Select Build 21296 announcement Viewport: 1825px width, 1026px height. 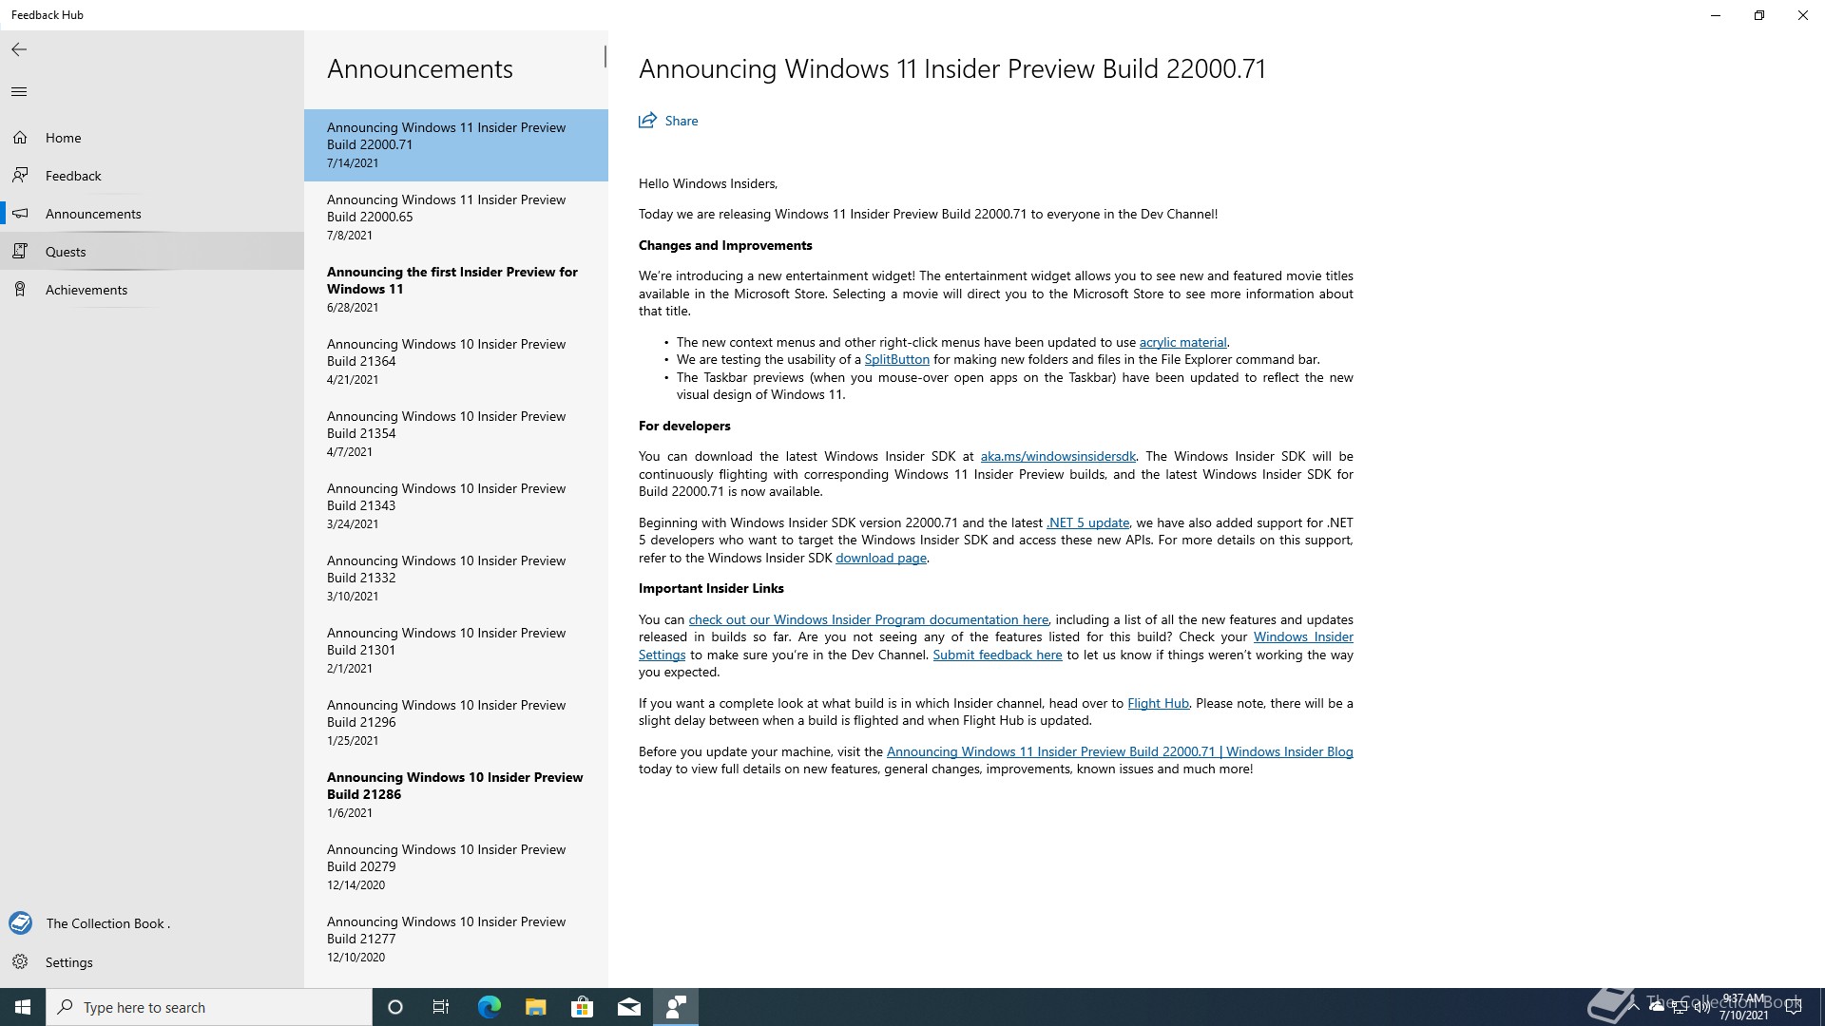point(456,723)
